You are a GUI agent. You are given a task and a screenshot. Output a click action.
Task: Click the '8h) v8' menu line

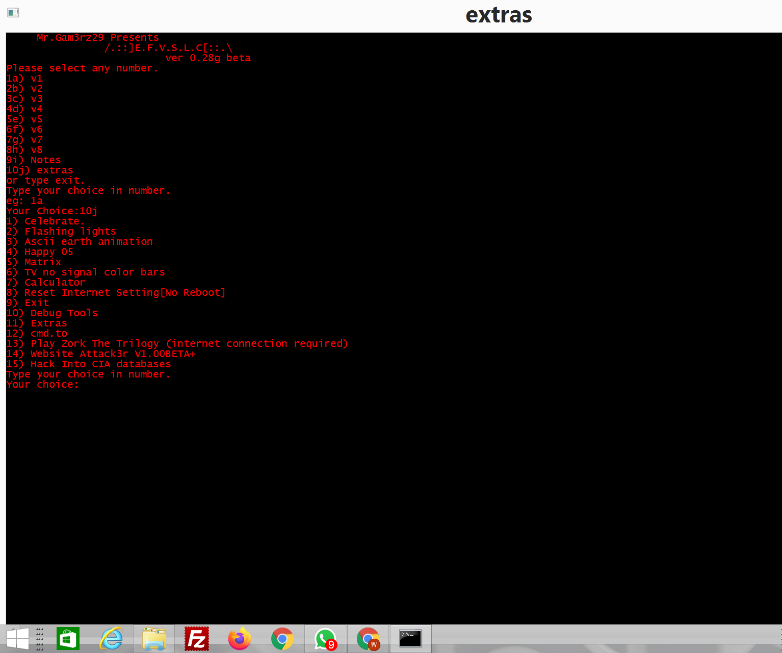click(x=24, y=150)
